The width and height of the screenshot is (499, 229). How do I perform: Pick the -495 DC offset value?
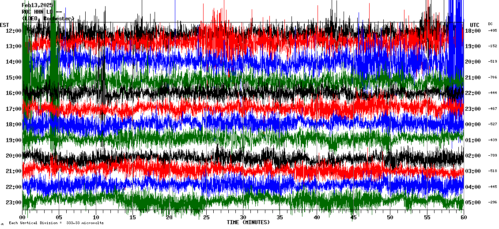pos(493,30)
